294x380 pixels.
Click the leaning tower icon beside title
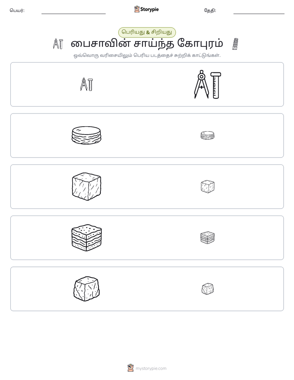click(235, 44)
